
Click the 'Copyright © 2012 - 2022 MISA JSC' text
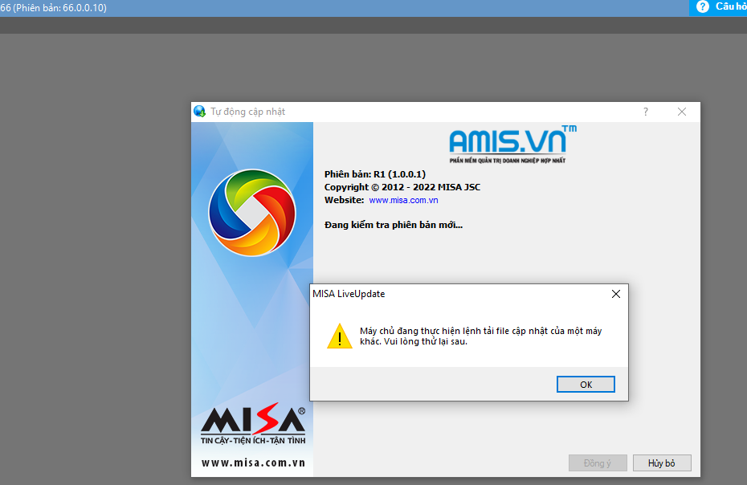coord(402,187)
